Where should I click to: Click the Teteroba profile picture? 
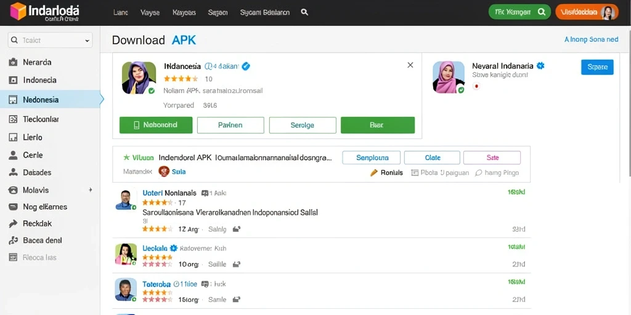pyautogui.click(x=126, y=290)
